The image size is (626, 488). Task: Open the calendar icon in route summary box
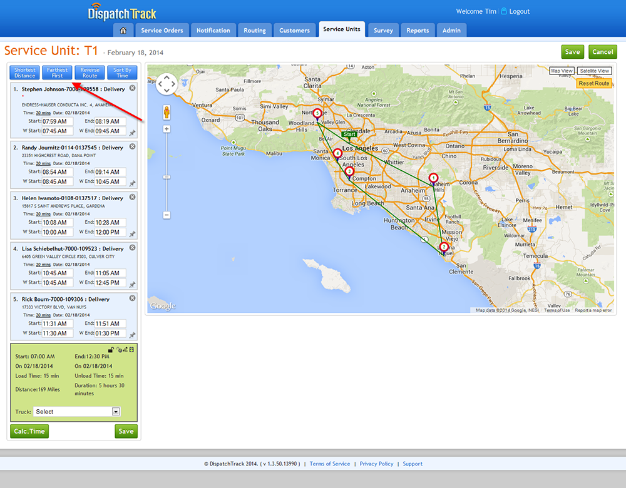coord(131,349)
